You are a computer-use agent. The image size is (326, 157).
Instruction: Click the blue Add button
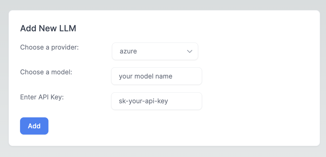[x=34, y=126]
